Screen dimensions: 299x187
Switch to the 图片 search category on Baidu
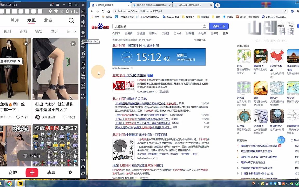[x=154, y=34]
